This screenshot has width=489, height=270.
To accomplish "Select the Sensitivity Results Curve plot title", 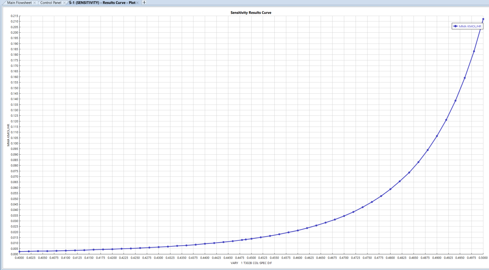I will pos(251,13).
